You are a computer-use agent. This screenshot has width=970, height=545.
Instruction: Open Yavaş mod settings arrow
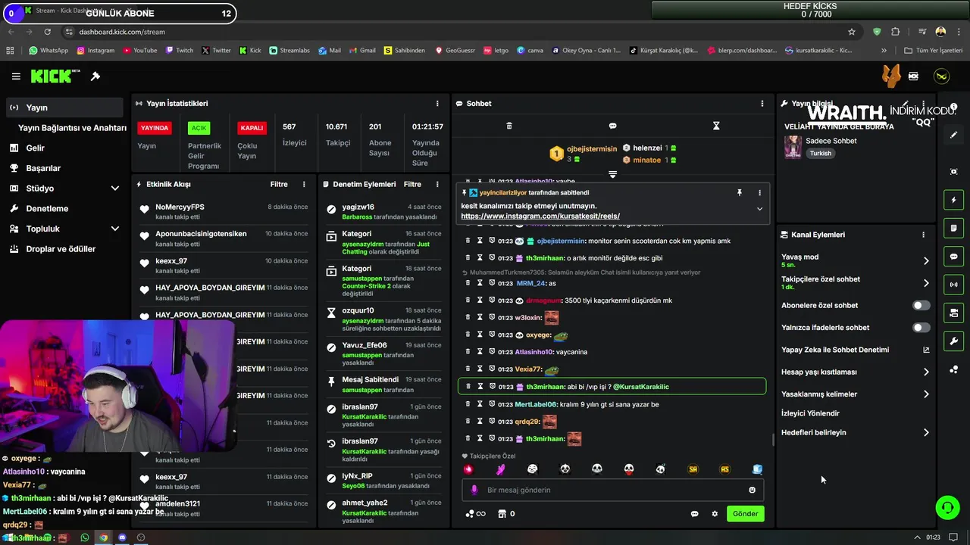[x=926, y=260]
